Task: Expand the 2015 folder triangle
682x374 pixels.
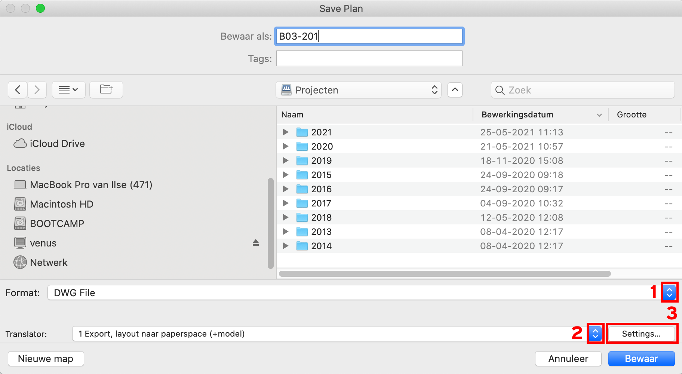Action: click(286, 175)
